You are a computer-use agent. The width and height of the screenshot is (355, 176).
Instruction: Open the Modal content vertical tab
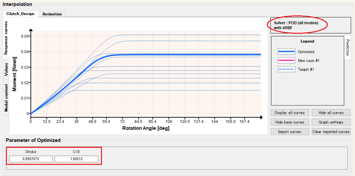pyautogui.click(x=6, y=98)
